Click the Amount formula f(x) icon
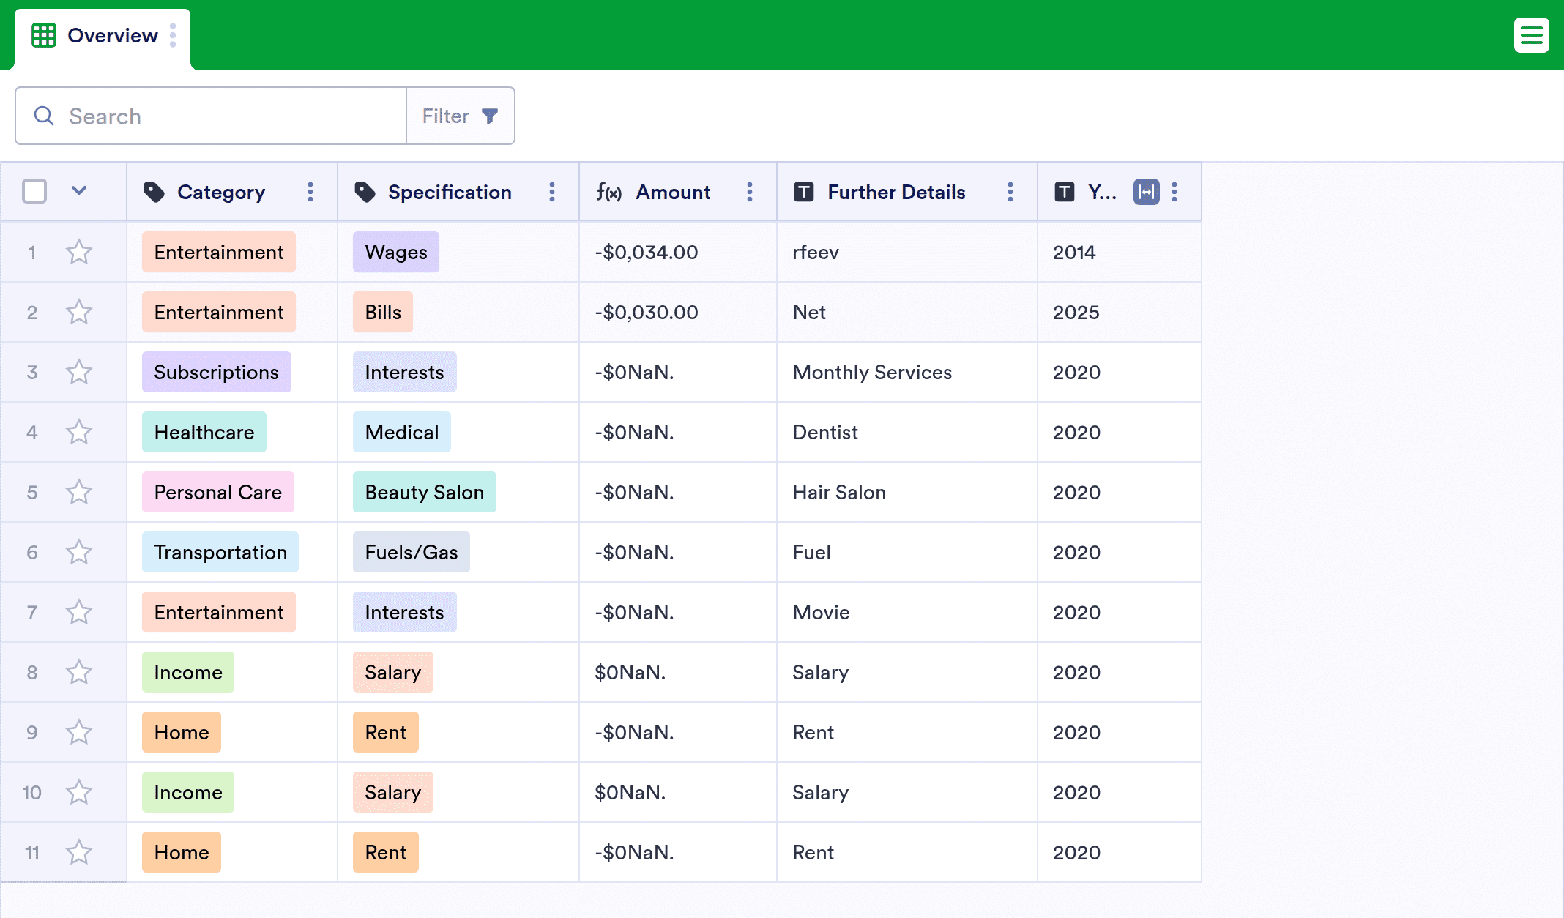 tap(608, 192)
